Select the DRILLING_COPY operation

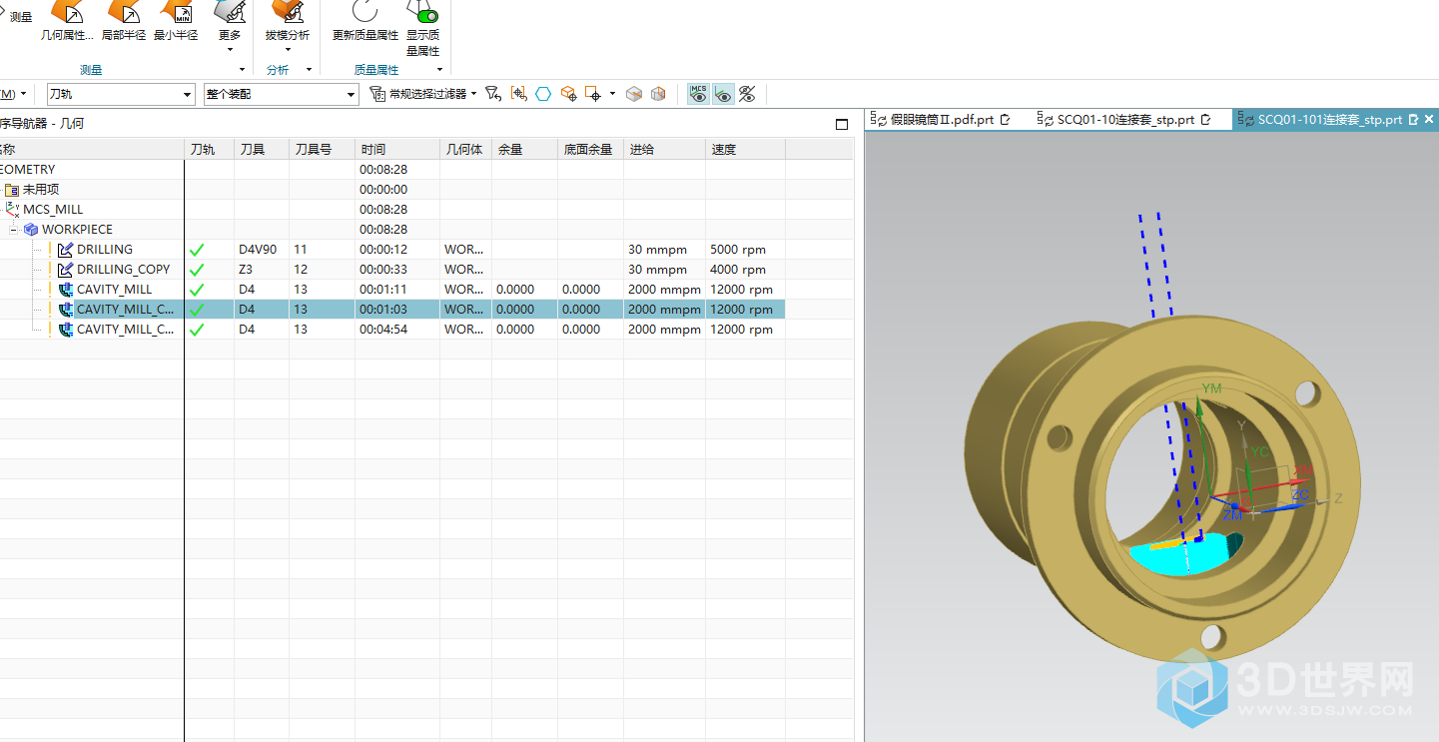coord(124,269)
